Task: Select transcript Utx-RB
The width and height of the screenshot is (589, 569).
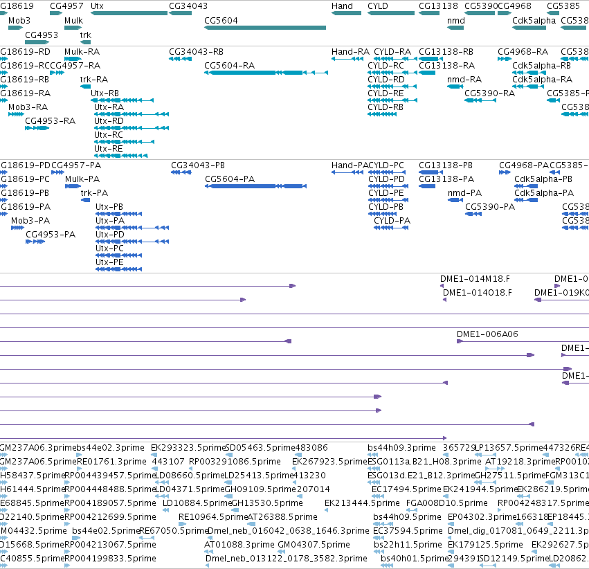Action: pyautogui.click(x=122, y=100)
